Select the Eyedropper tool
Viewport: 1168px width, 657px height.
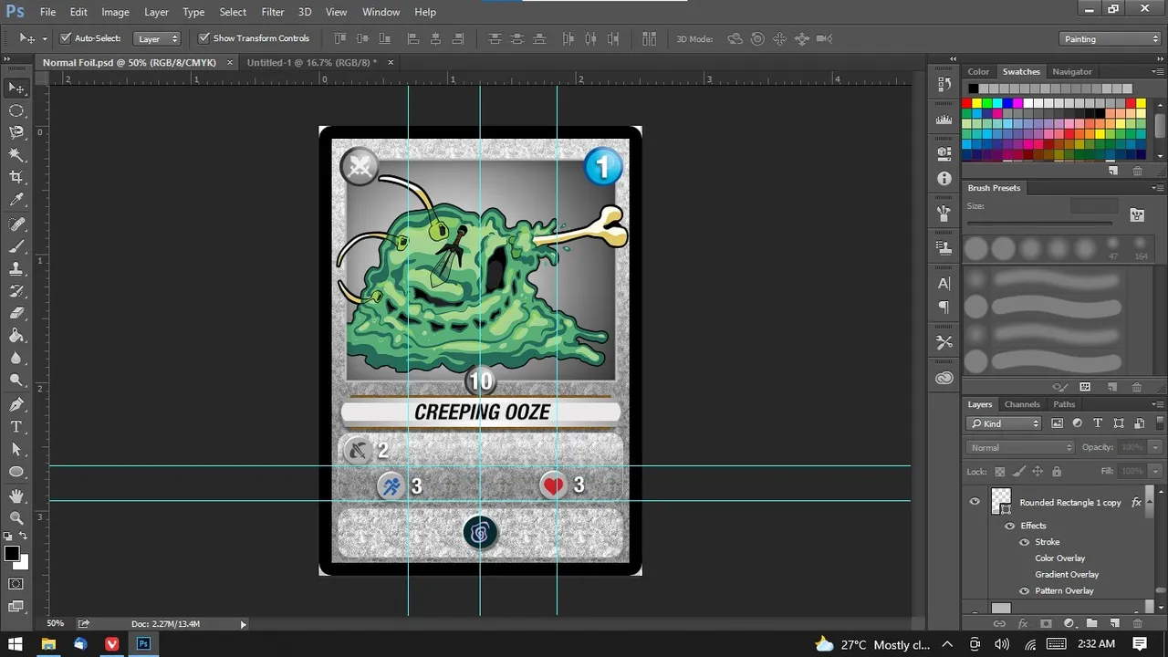16,200
